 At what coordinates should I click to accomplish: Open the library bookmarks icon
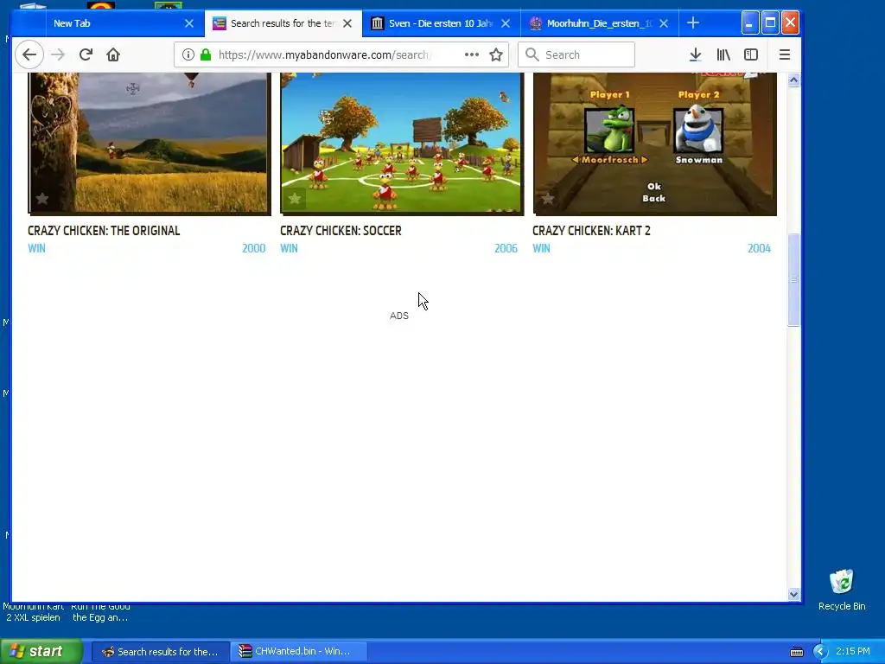click(x=723, y=54)
